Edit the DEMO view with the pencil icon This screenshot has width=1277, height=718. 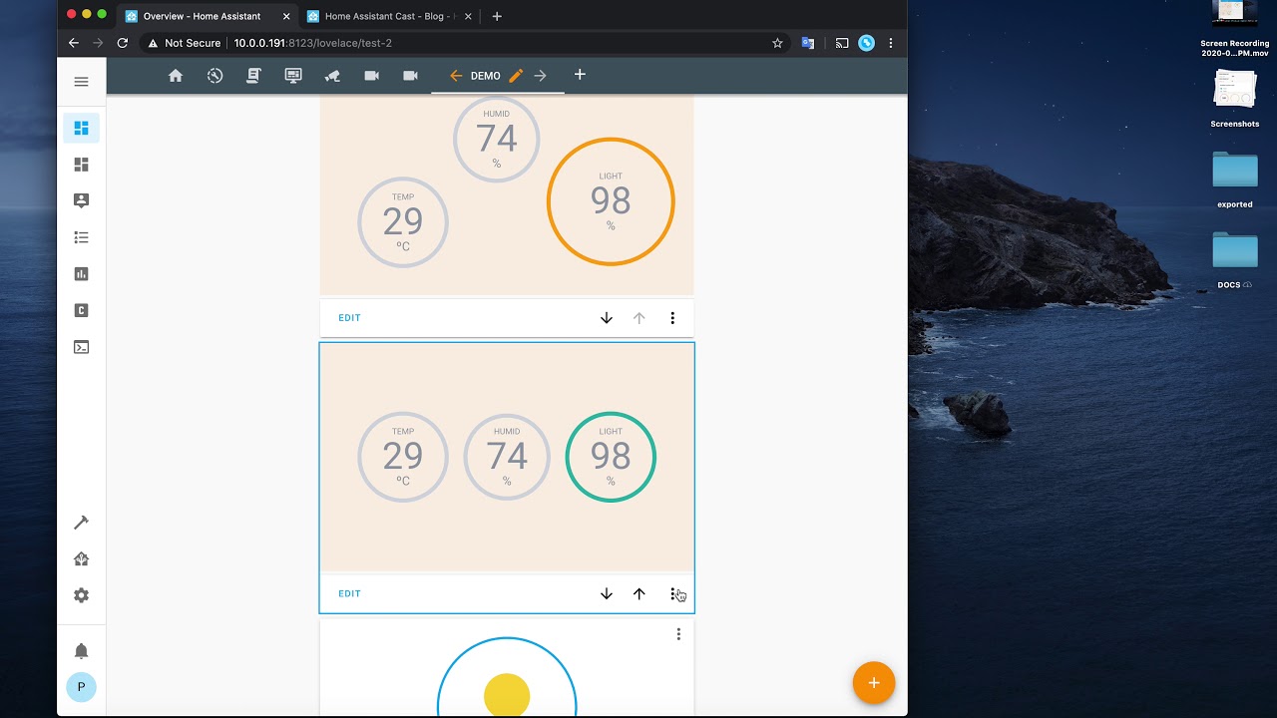tap(516, 76)
